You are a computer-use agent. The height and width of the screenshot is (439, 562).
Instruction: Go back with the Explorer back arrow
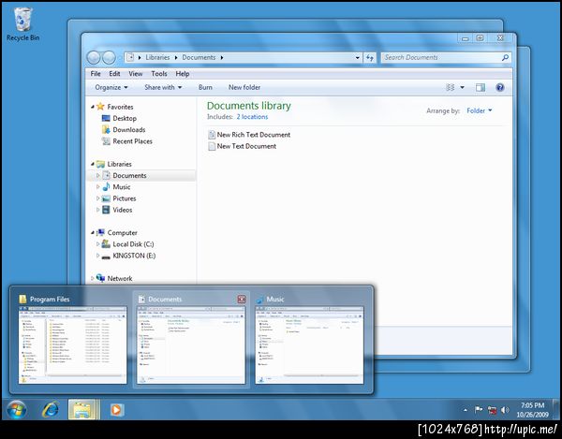point(94,57)
